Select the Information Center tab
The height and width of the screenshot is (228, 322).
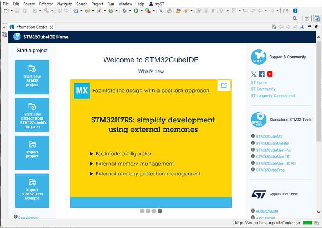coord(32,27)
